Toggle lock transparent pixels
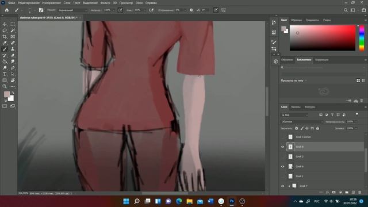Viewport: 368px width, 207px height. (x=297, y=128)
